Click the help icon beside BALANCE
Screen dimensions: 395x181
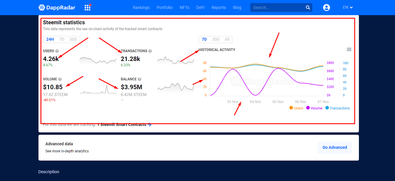coord(139,79)
